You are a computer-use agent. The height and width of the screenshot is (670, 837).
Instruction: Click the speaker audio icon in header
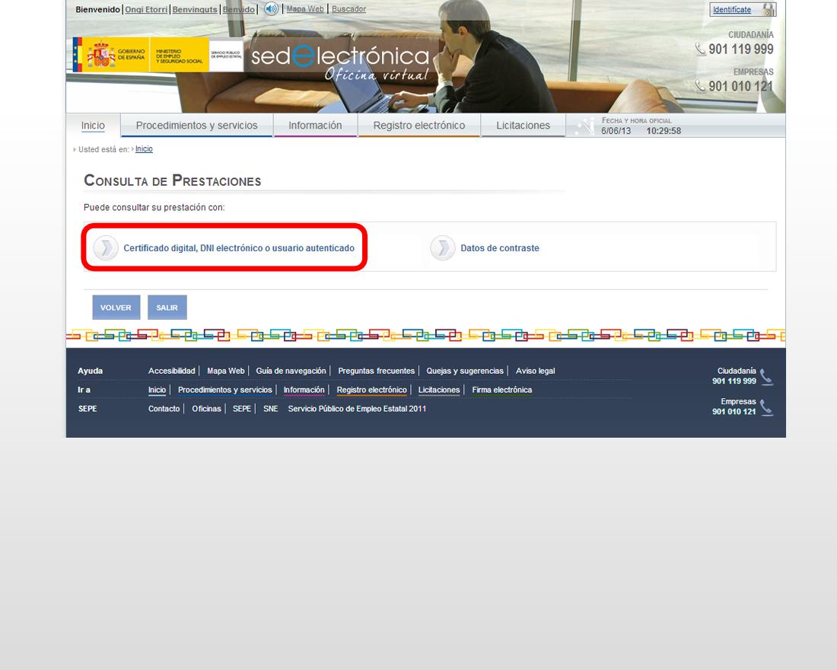pos(271,9)
